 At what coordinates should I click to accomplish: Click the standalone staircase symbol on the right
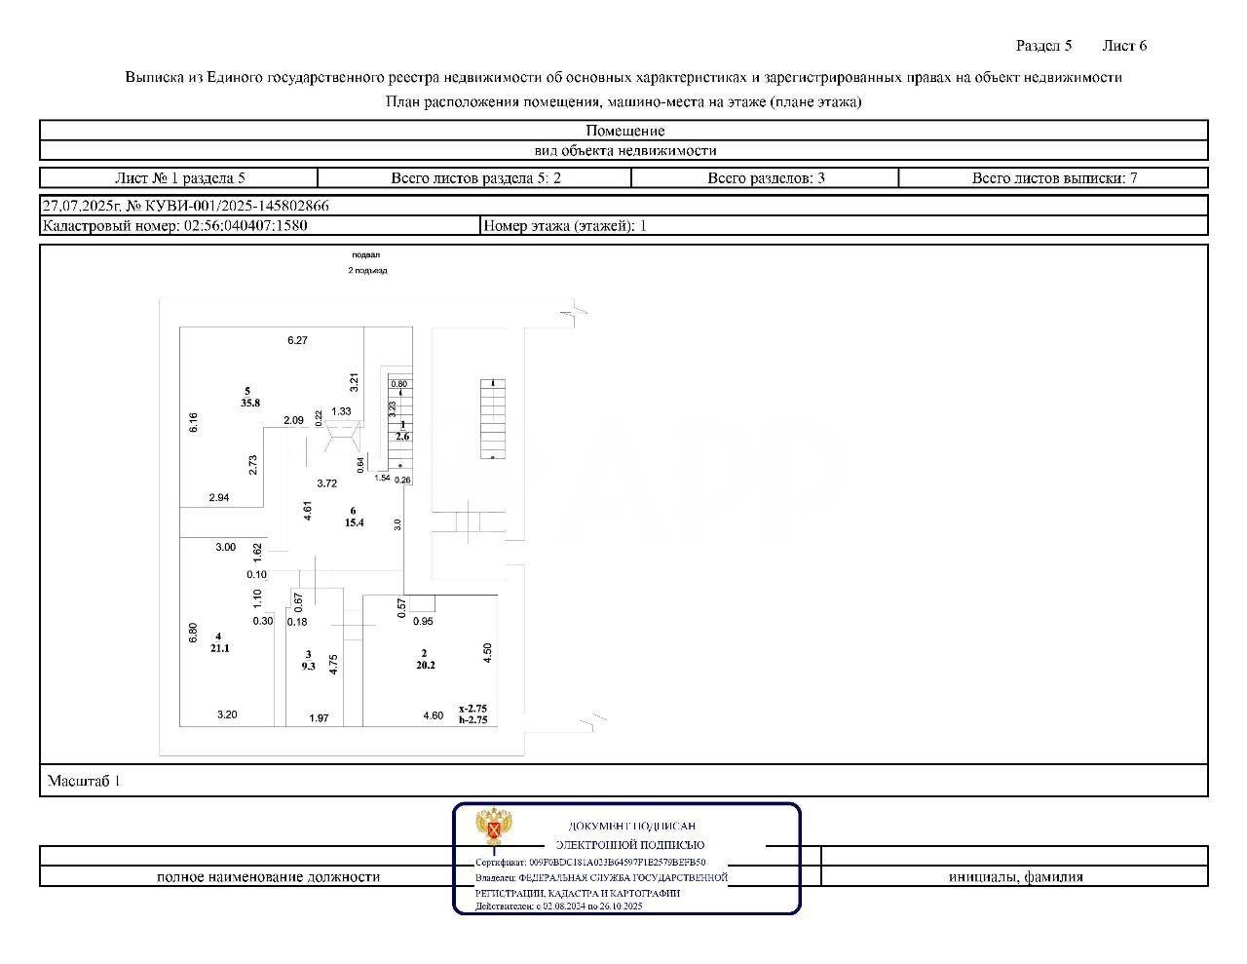point(493,419)
